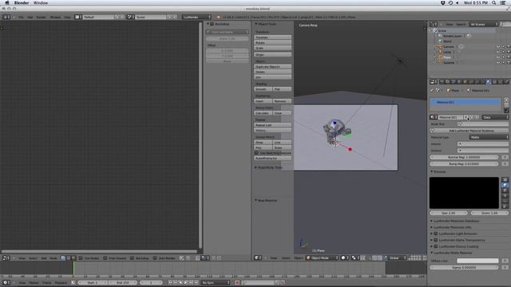Click the Scene icon in the outliner
The image size is (511, 287).
click(x=435, y=30)
